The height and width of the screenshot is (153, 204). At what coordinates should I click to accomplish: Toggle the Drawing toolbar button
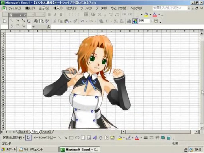(x=135, y=21)
